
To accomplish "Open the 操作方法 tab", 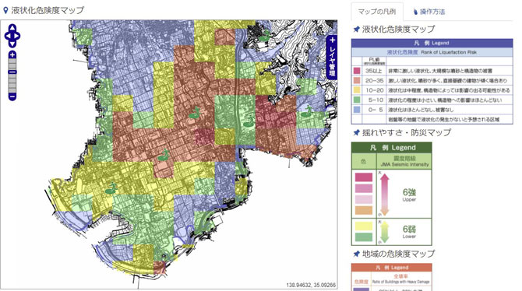I will tap(429, 12).
